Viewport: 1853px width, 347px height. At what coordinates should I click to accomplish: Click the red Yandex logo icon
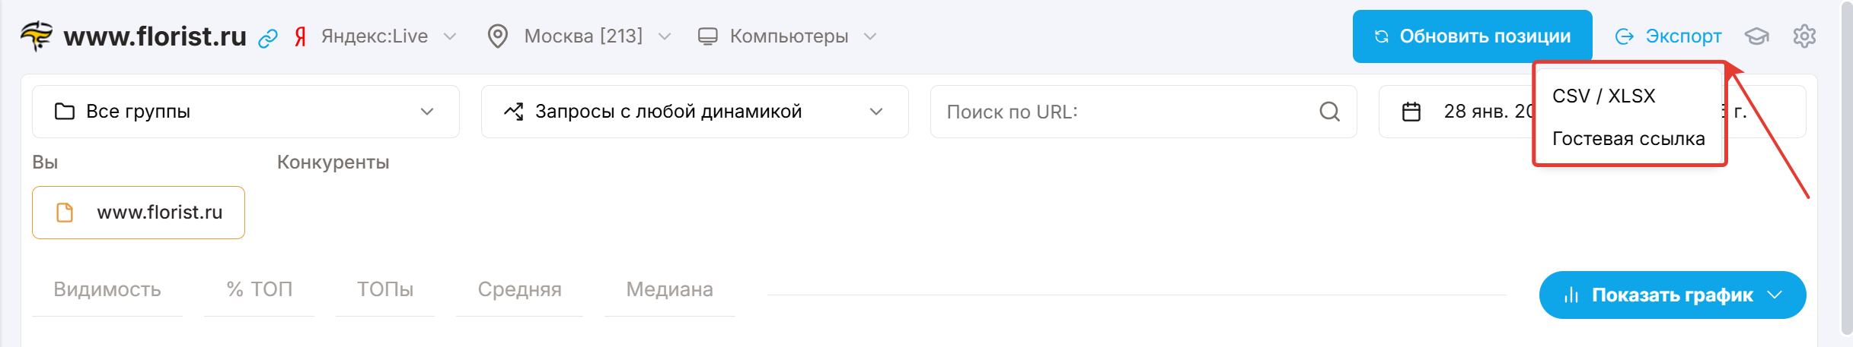[301, 36]
